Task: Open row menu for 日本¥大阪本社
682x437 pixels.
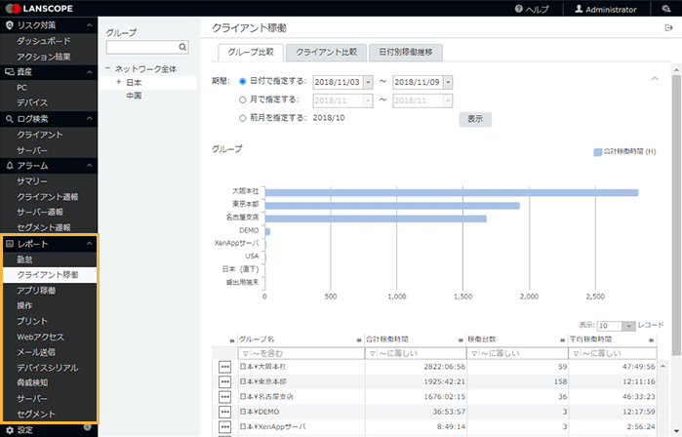Action: [224, 367]
